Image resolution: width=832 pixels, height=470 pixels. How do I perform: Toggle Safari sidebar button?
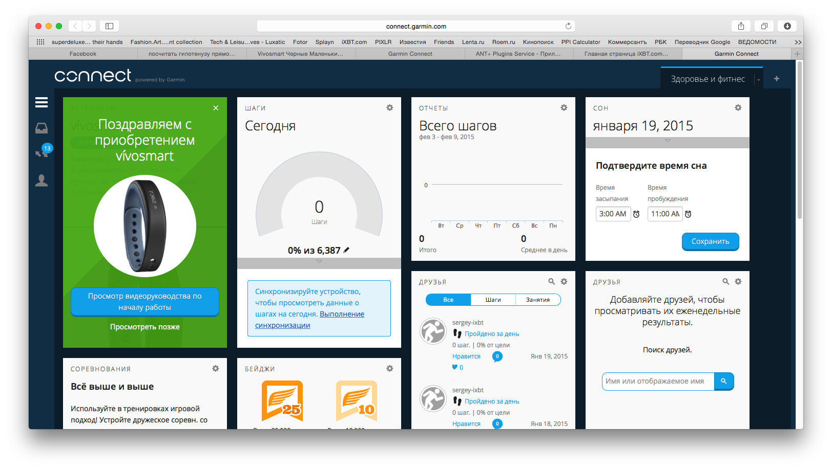click(109, 26)
